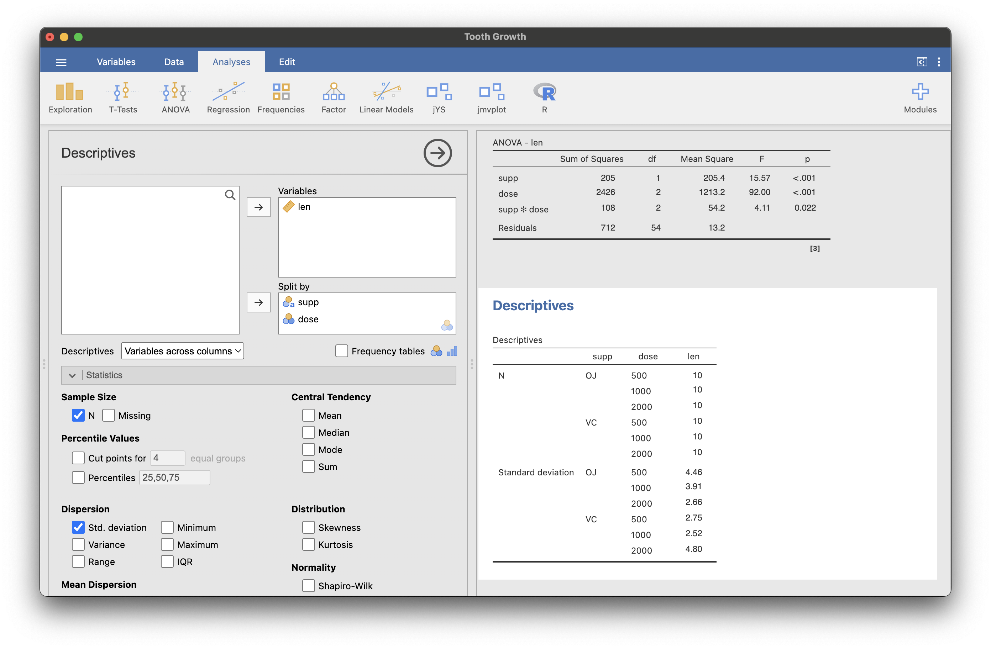Select the supp nominal text icon
Viewport: 991px width, 649px height.
(x=289, y=302)
